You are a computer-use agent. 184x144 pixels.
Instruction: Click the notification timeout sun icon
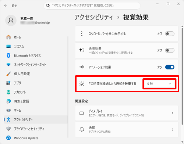(82, 84)
